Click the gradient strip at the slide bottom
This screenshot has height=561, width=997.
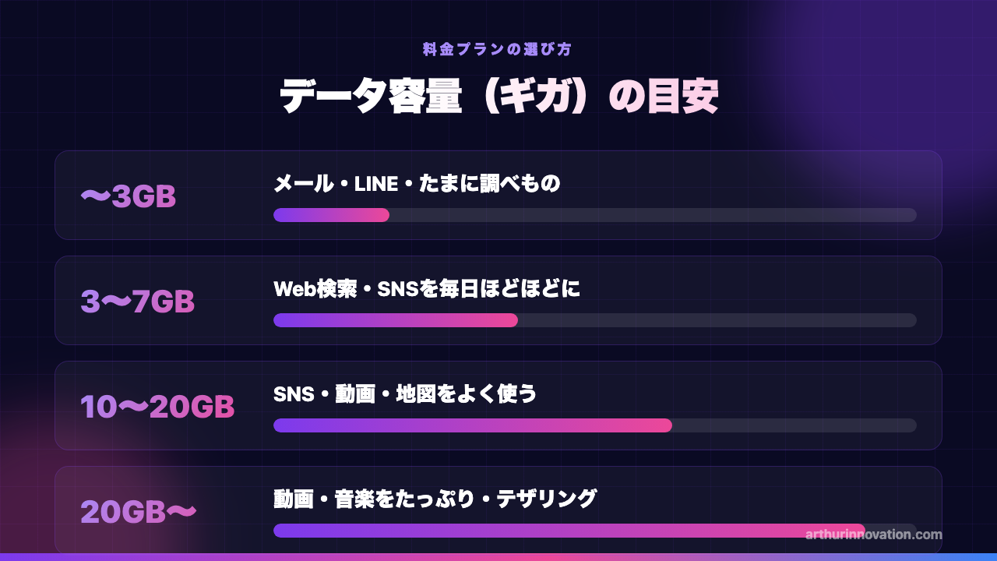click(498, 557)
